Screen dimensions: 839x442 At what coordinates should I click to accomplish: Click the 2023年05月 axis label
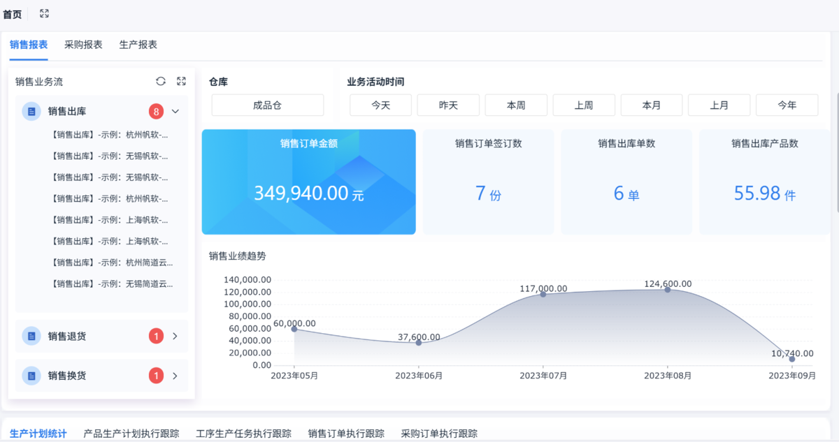(294, 376)
